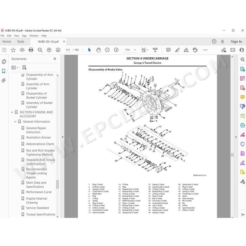Open the Torque Specifications bookmark
Viewport: 246px width, 246px height.
pos(41,214)
